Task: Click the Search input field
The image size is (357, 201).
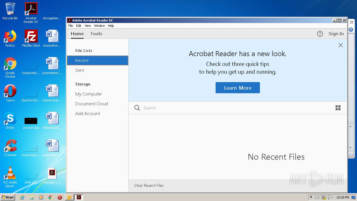Action: point(237,108)
